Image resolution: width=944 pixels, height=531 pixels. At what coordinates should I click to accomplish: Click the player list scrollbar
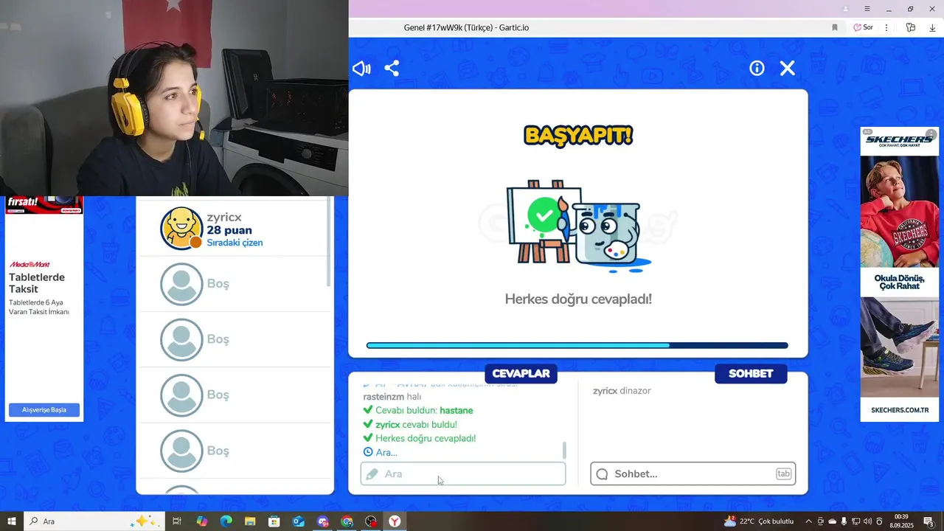(x=329, y=243)
